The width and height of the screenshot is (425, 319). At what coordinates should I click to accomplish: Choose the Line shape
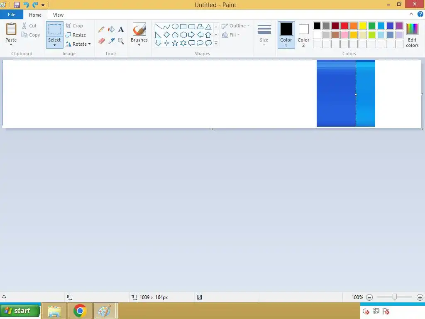coord(158,26)
